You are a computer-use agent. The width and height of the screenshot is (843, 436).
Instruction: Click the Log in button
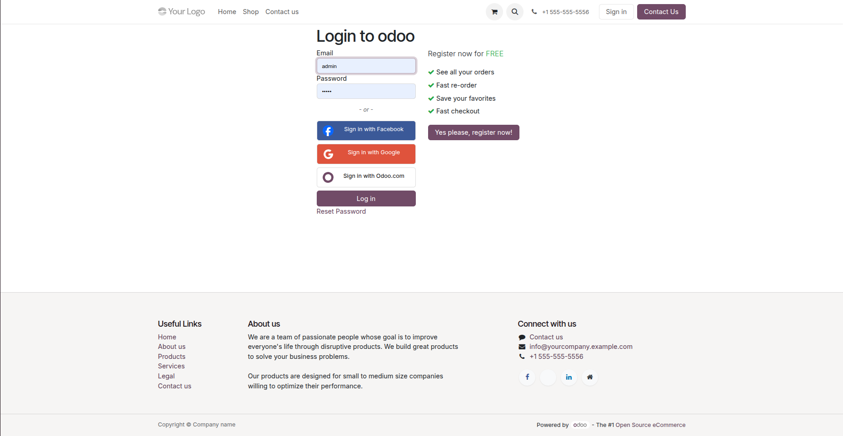pyautogui.click(x=366, y=199)
